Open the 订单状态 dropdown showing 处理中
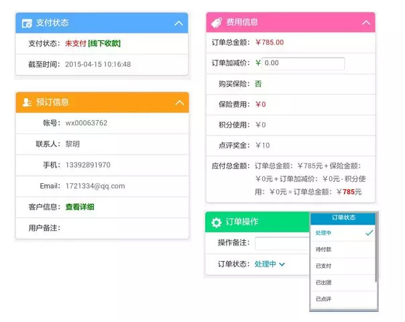This screenshot has height=322, width=405. pos(270,264)
